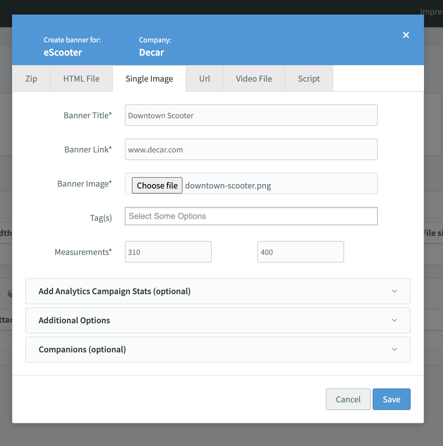Click the chevron beside Additional Options
Viewport: 443px width, 446px height.
click(x=395, y=320)
